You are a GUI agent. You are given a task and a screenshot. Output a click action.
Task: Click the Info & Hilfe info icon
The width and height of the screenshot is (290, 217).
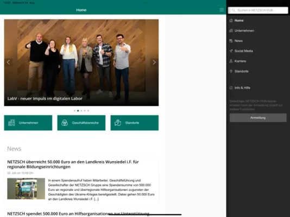[231, 88]
